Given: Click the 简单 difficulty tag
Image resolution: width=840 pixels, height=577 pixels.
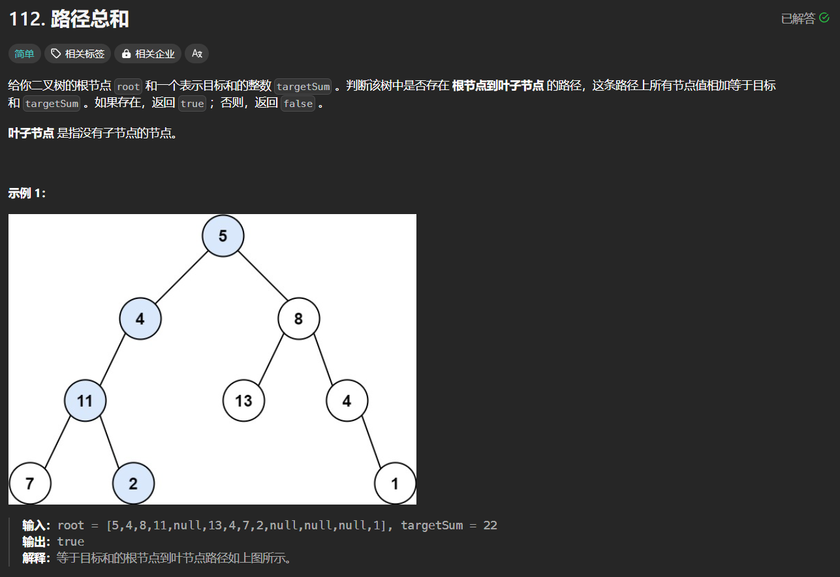Looking at the screenshot, I should click(x=25, y=54).
